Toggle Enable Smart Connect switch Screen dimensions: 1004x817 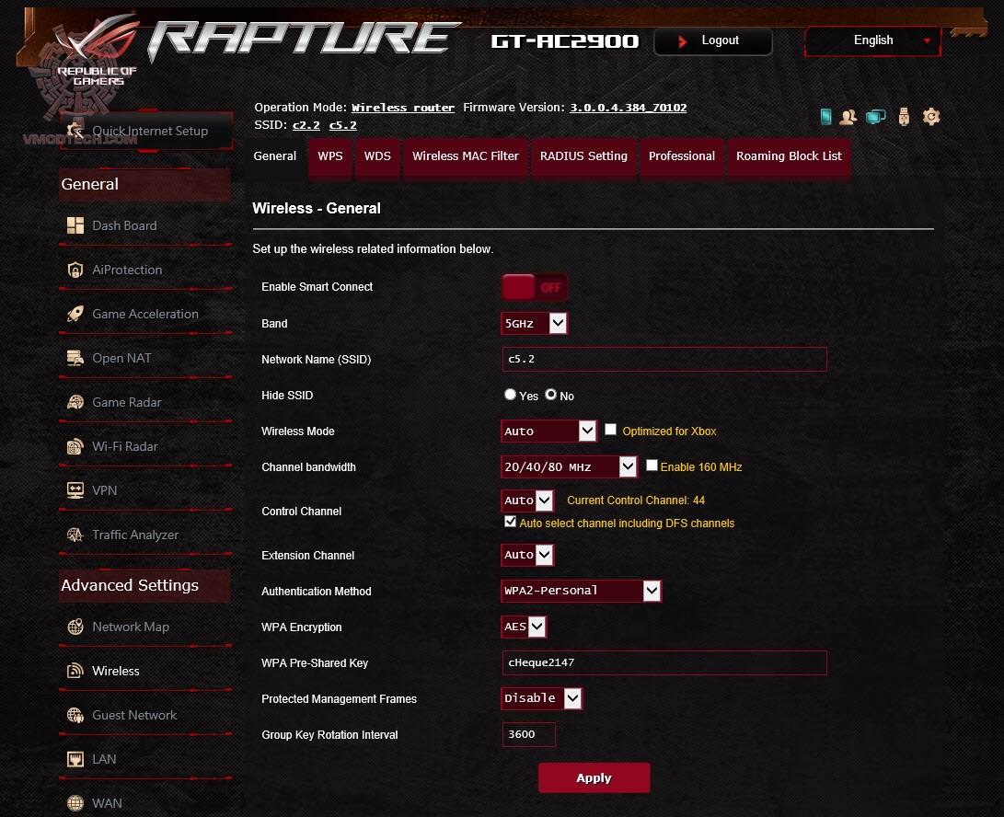coord(535,287)
